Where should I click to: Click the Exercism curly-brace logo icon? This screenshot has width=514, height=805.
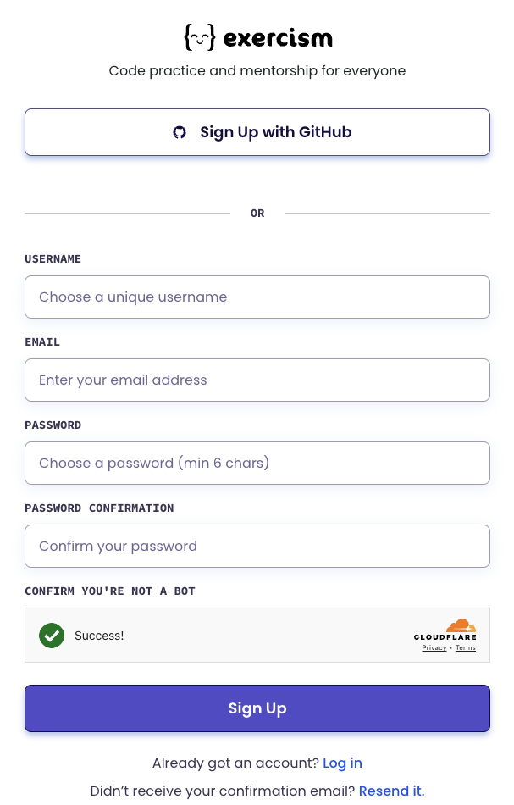click(199, 37)
